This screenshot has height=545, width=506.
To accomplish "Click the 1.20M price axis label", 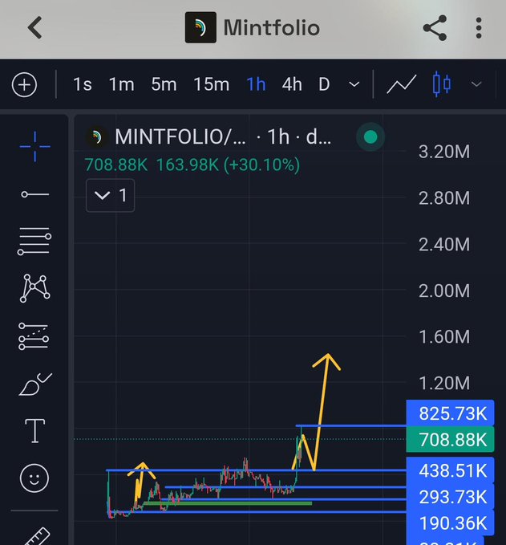I will [x=444, y=383].
